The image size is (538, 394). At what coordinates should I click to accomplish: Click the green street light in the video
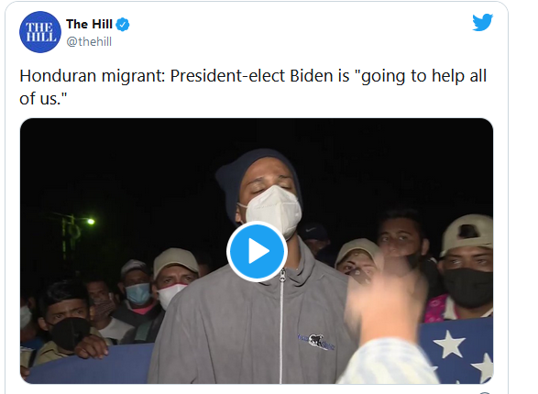pos(91,222)
